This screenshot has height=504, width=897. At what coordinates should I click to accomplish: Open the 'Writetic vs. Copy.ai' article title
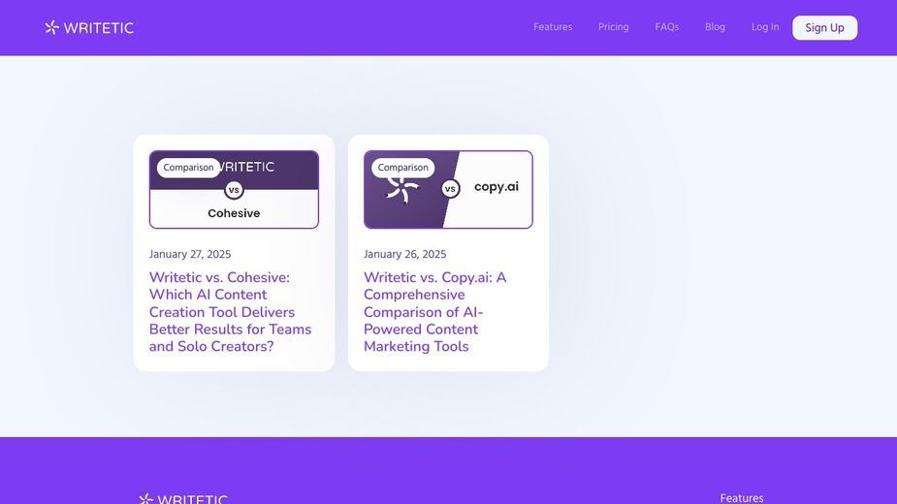click(434, 312)
